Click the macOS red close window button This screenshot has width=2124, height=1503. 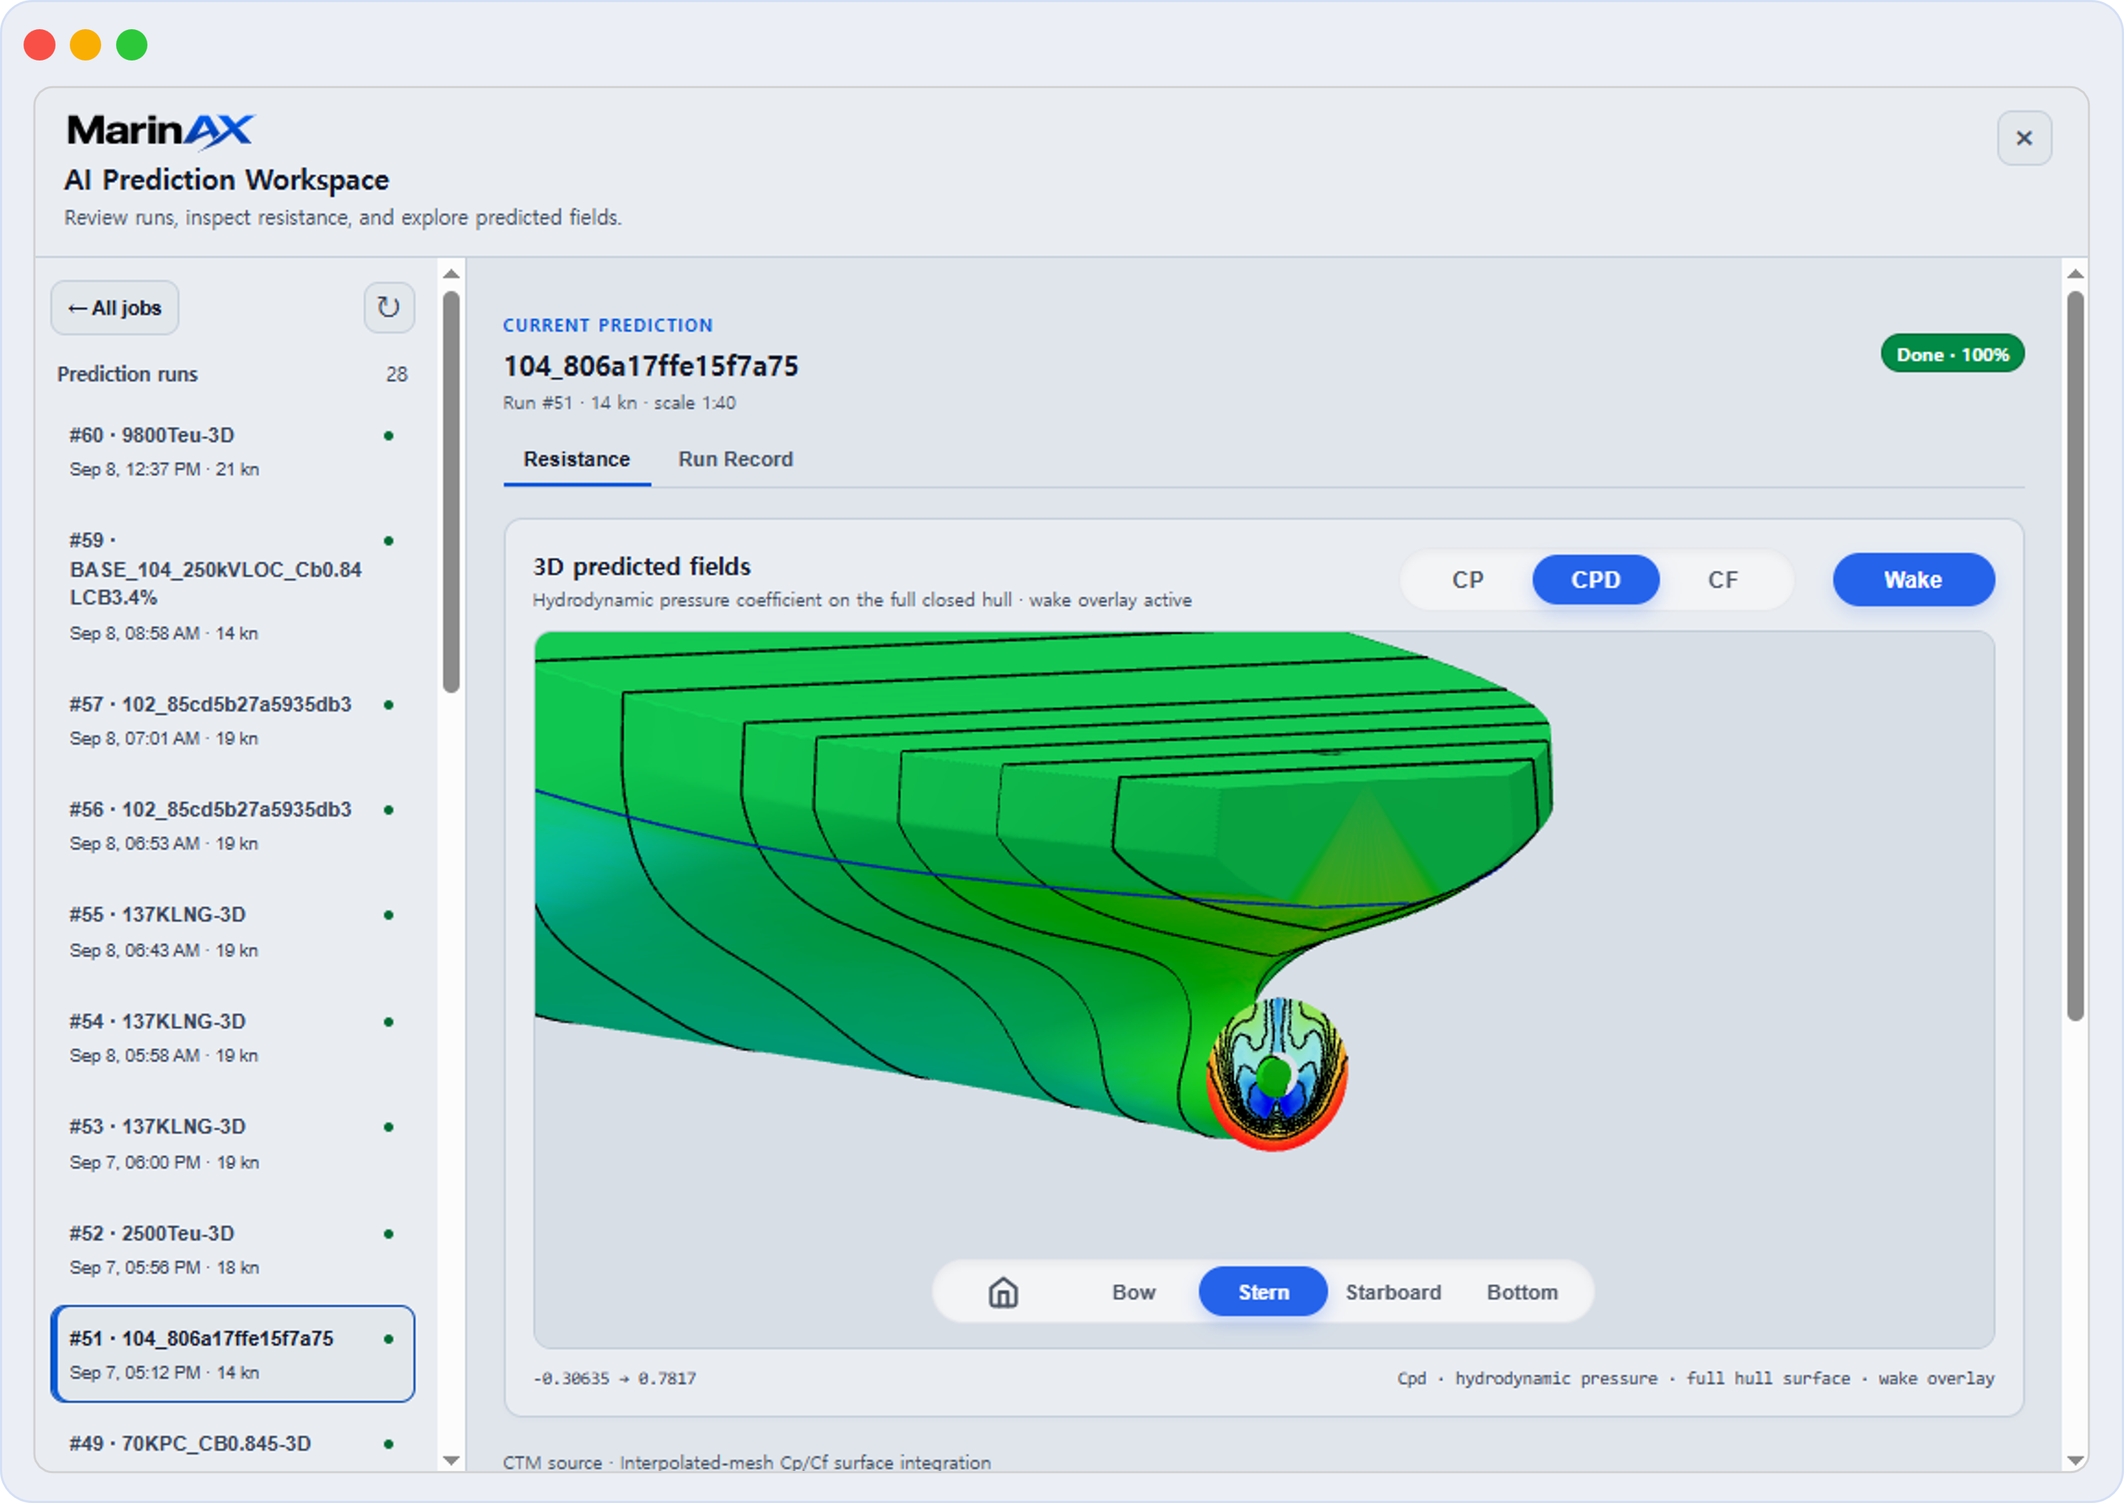[x=40, y=44]
